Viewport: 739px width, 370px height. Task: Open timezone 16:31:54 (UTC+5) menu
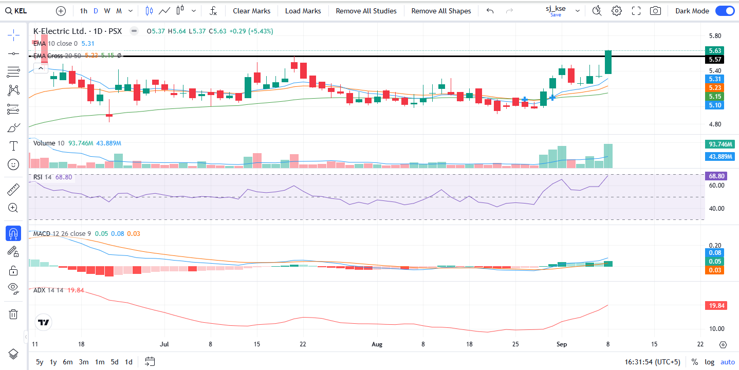[653, 362]
